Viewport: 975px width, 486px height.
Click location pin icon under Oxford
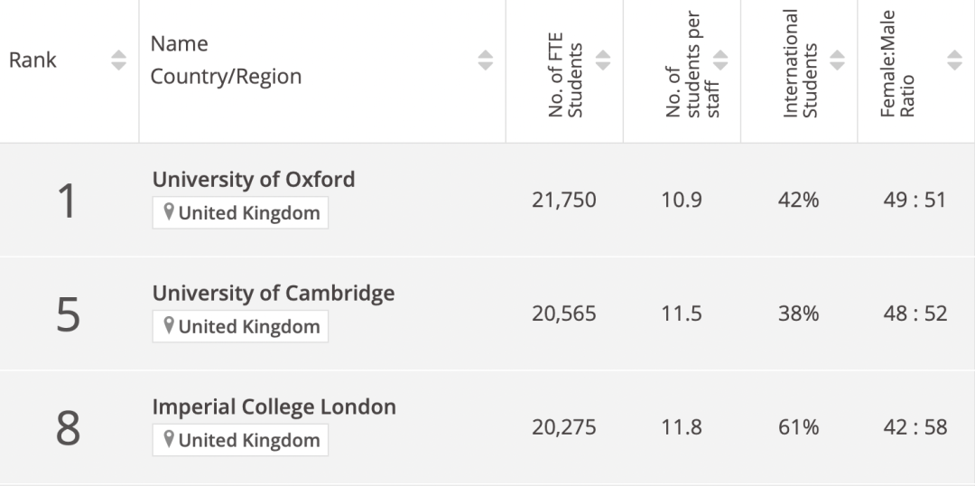168,212
